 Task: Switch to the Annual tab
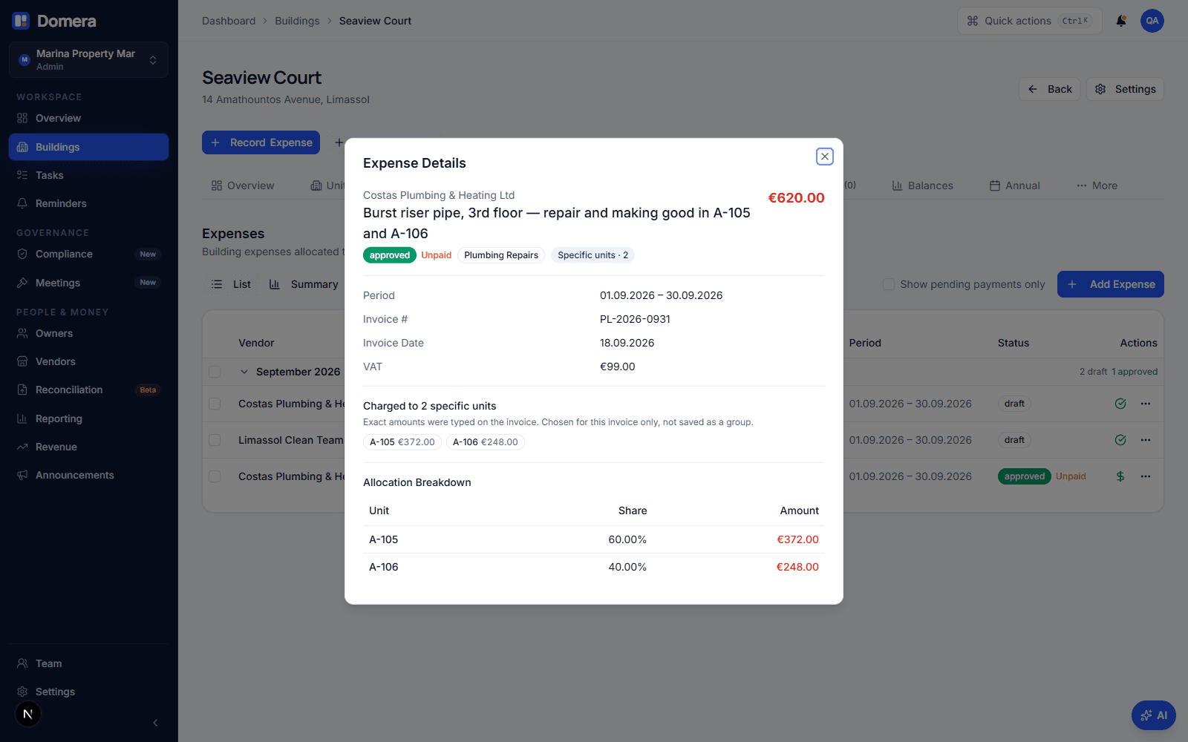pos(1014,185)
